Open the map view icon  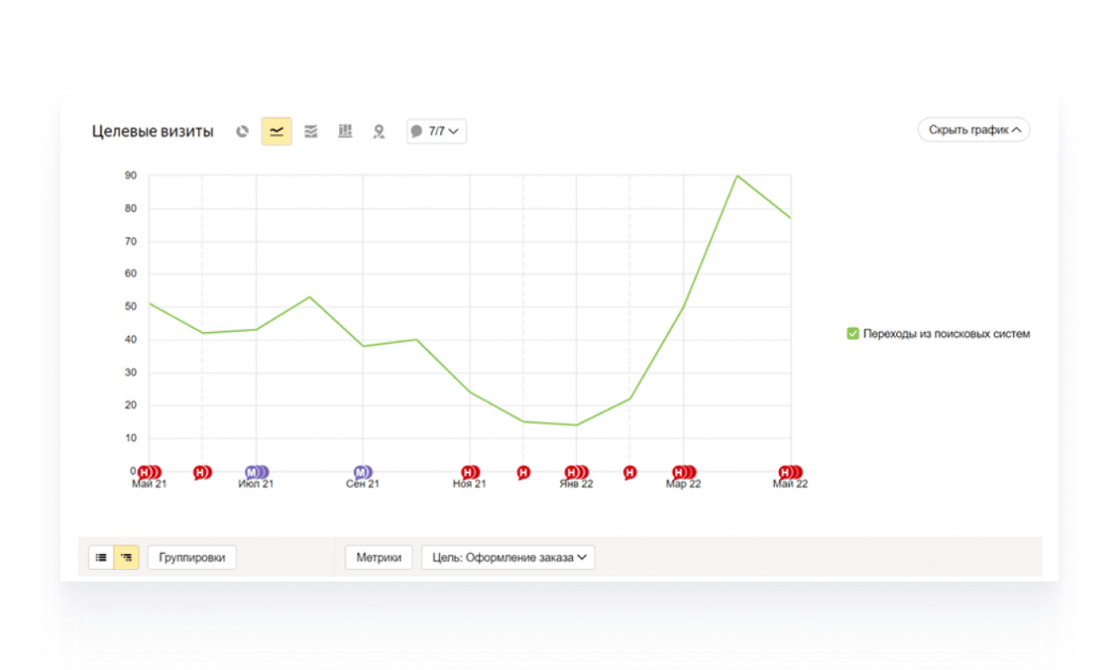coord(379,131)
